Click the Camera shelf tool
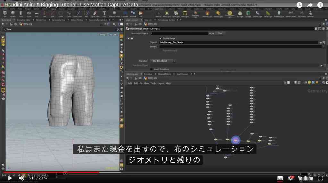Screen dimensions: 328x183 click(x=158, y=14)
